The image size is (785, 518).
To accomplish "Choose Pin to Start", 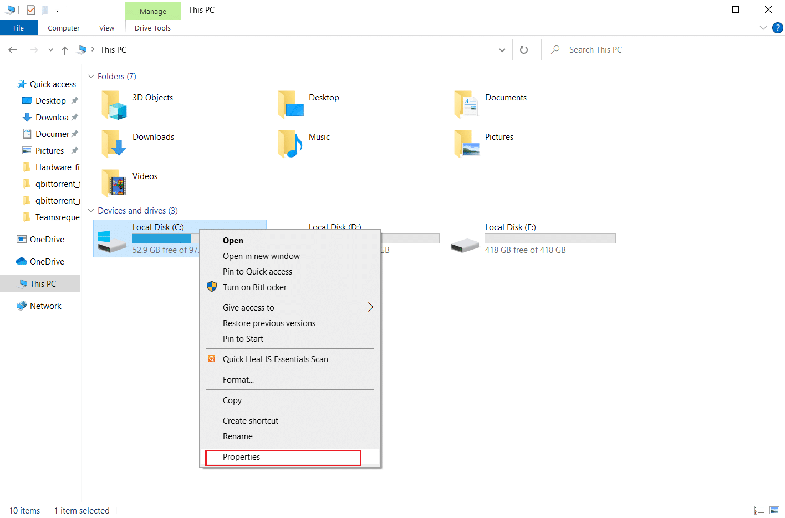I will [x=290, y=339].
